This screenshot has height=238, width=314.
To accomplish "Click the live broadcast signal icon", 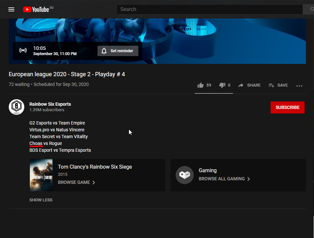I will tap(23, 51).
